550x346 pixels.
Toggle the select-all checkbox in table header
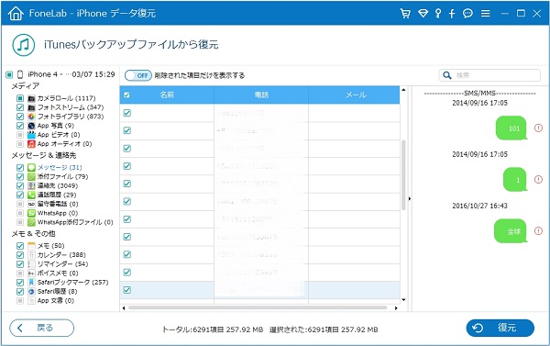click(x=127, y=95)
